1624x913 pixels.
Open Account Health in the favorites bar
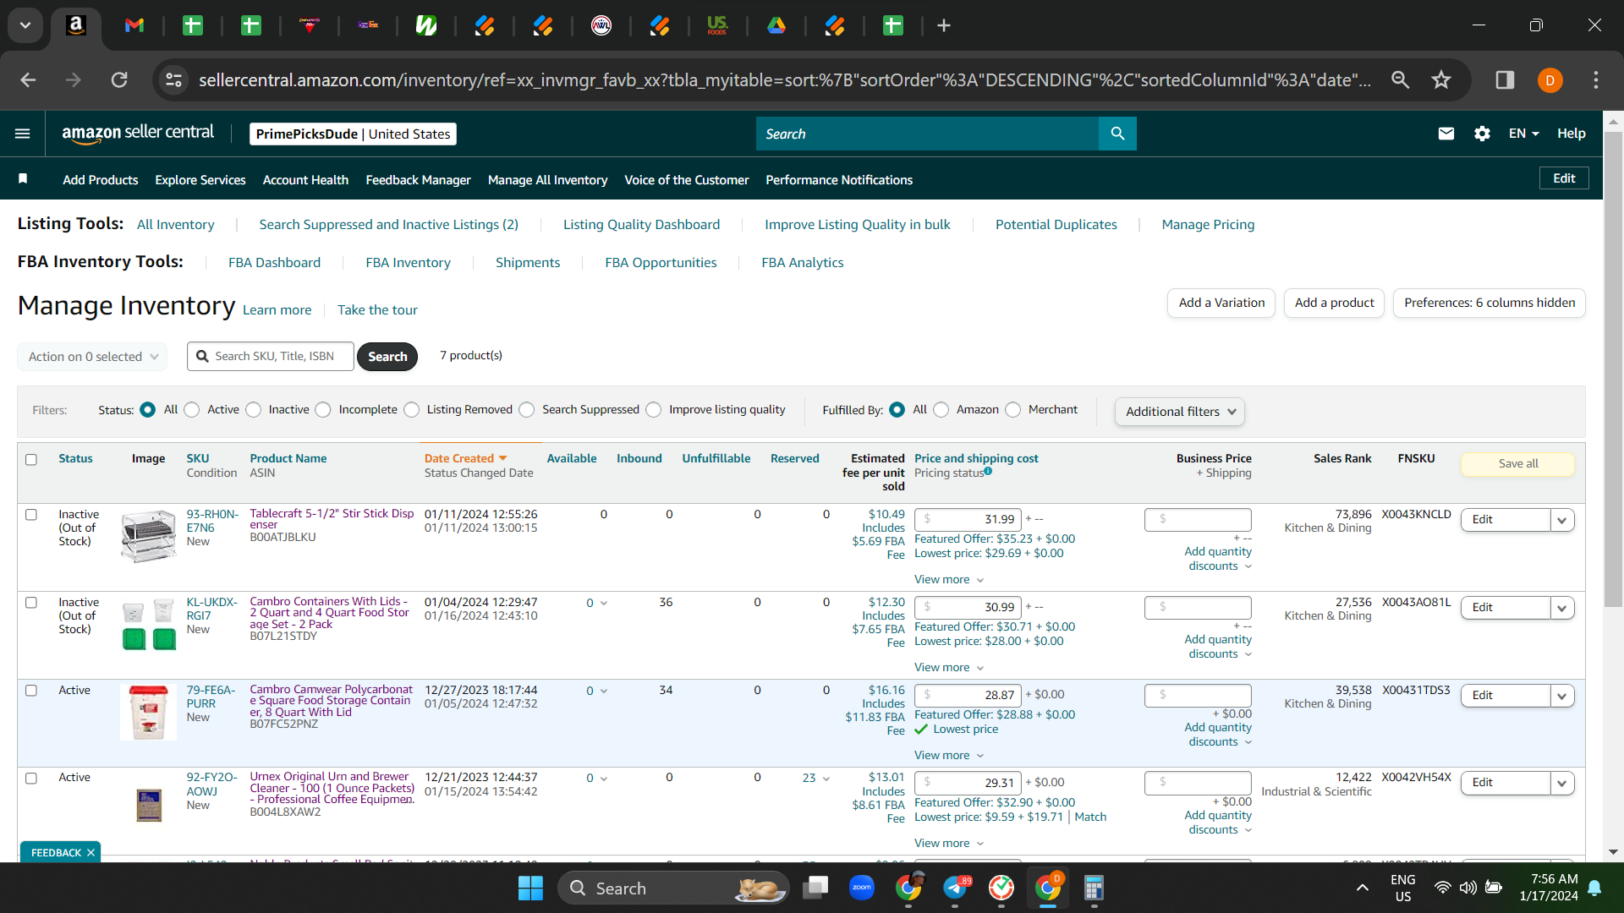tap(305, 180)
